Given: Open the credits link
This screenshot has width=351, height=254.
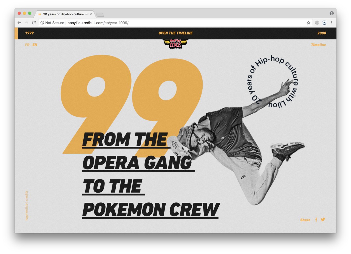Looking at the screenshot, I should 27,196.
